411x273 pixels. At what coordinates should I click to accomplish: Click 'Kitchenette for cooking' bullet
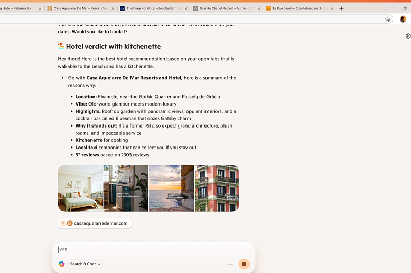[102, 140]
